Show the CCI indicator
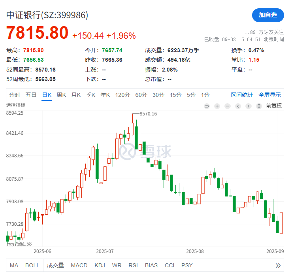 [169, 266]
